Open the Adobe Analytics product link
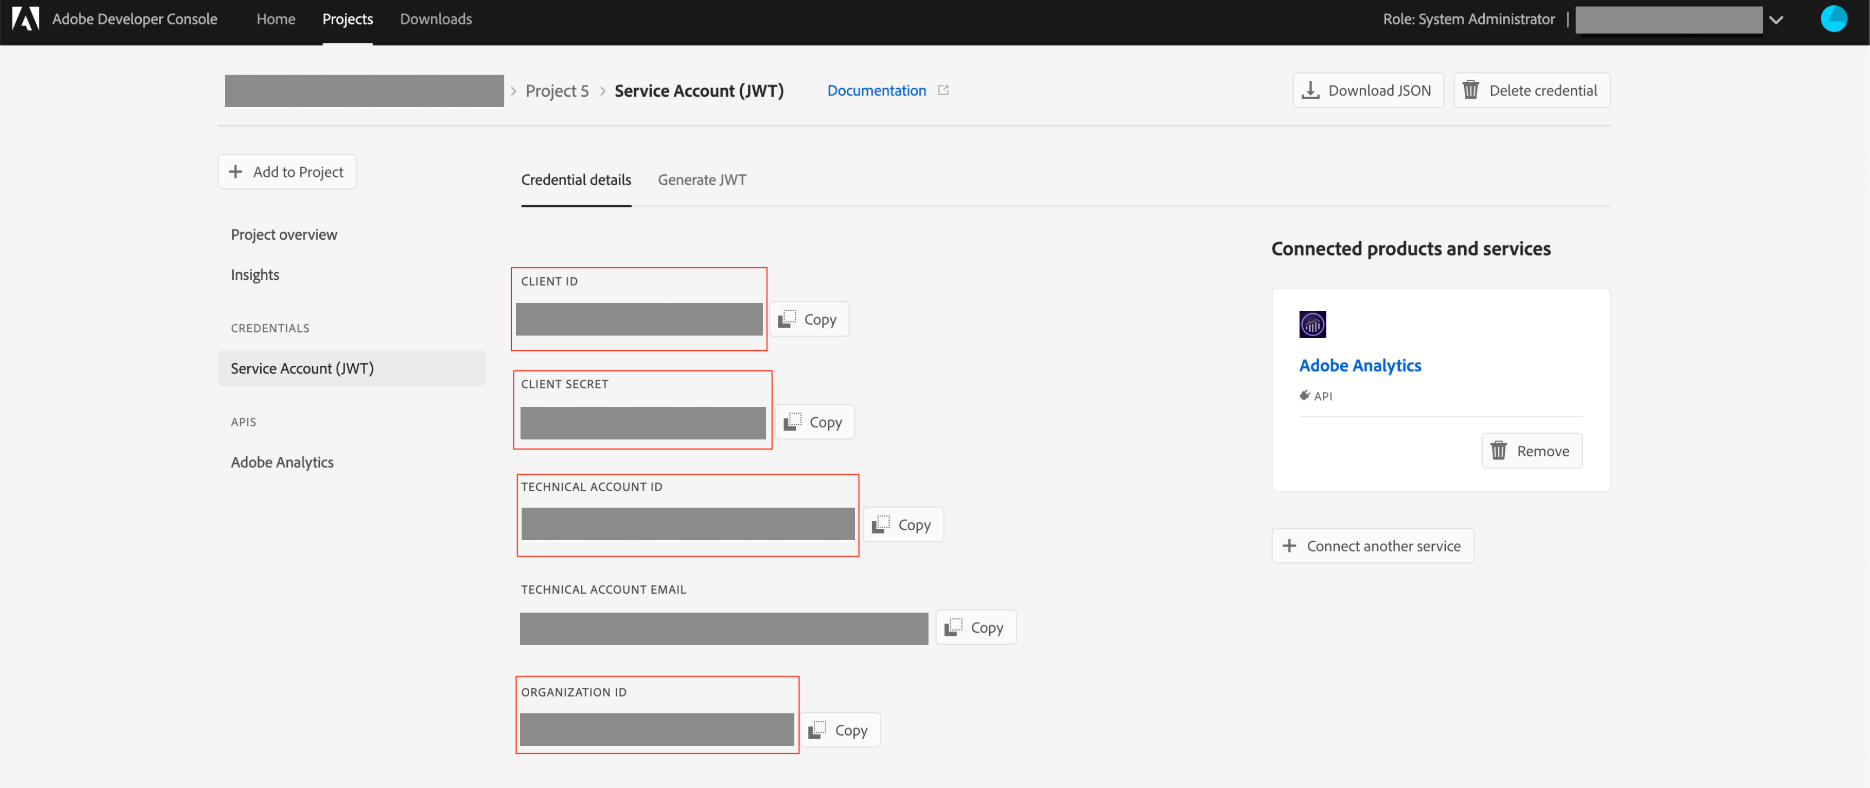The height and width of the screenshot is (788, 1870). tap(1360, 365)
